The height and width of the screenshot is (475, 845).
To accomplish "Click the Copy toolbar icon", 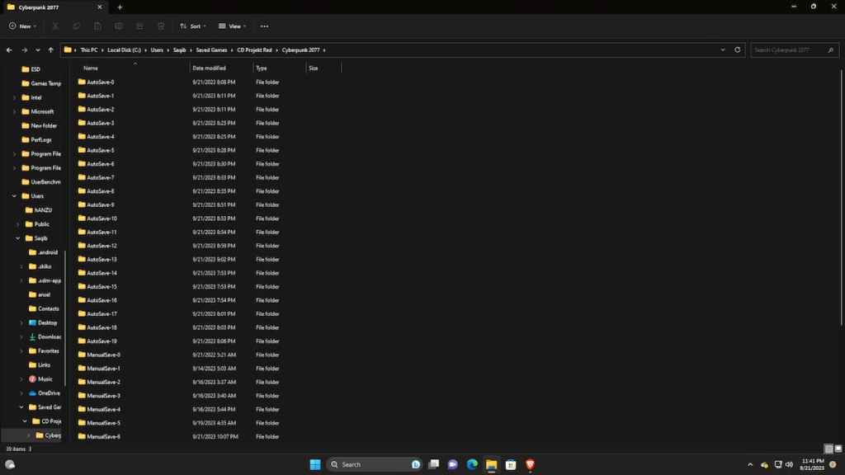I will (77, 26).
